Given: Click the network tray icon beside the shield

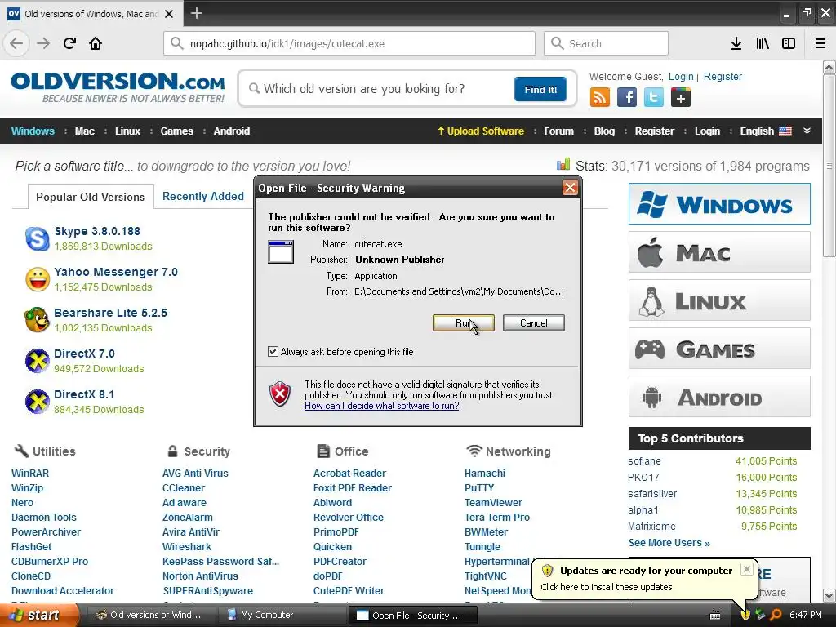Looking at the screenshot, I should pos(760,615).
